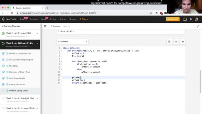Screen dimensions: 202x114
Task: Open the Contest menu
Action: pos(53,19)
